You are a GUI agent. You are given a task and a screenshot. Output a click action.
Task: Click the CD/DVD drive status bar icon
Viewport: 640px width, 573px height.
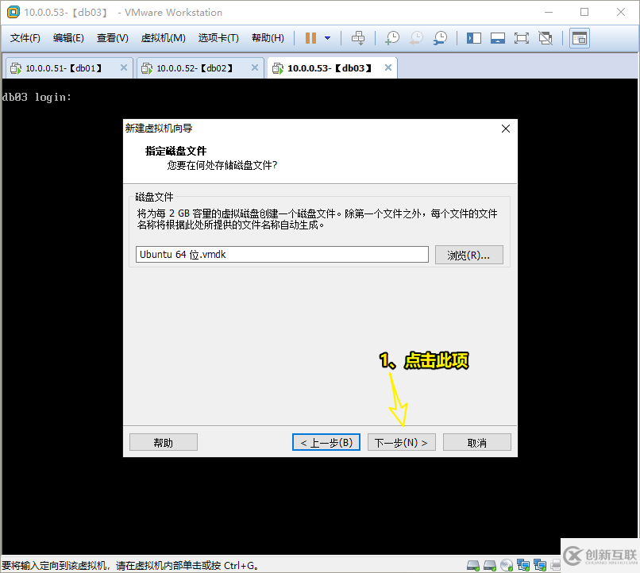tap(506, 565)
